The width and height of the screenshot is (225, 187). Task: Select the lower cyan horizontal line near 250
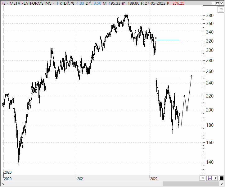(168, 78)
